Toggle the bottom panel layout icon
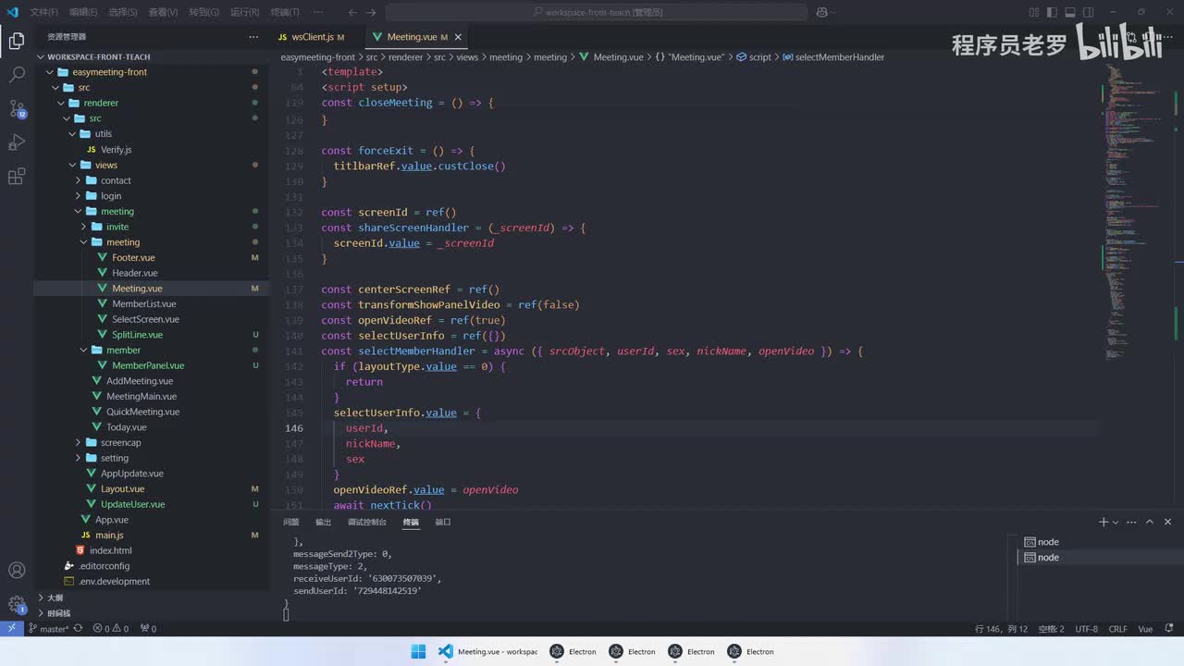Image resolution: width=1184 pixels, height=666 pixels. click(1072, 12)
